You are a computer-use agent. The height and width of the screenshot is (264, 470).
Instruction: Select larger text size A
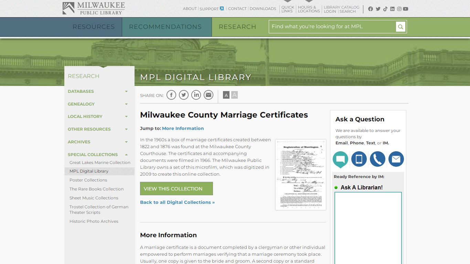pos(234,95)
